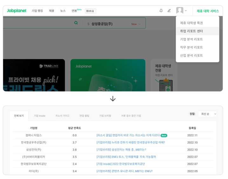The height and width of the screenshot is (179, 228).
Task: Click the 2.4 satisfaction score
Action: coord(75,164)
